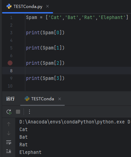
Task: Open the run toolbar more options menu
Action: tap(29, 112)
